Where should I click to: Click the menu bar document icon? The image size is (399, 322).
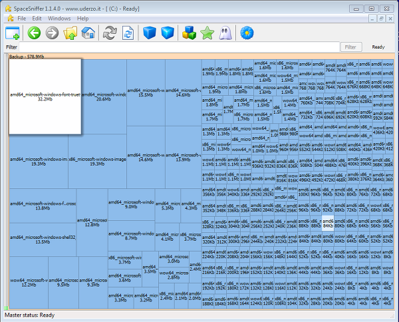pos(11,19)
